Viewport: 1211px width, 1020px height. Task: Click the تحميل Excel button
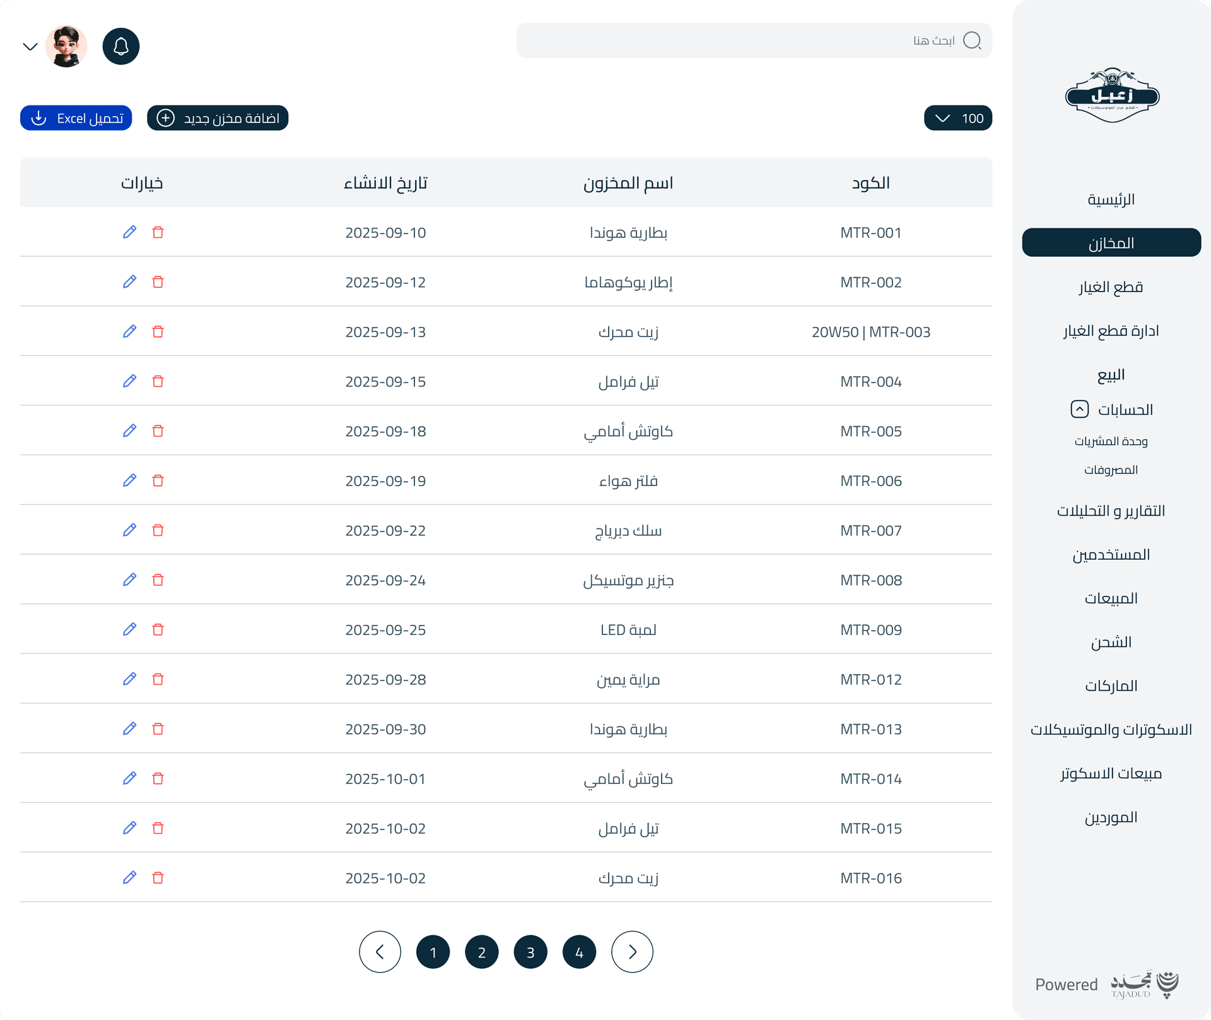76,117
